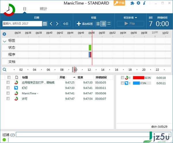Click ManicTime icon in 应用程序正在打开 row
This screenshot has width=173, height=143.
[16, 82]
